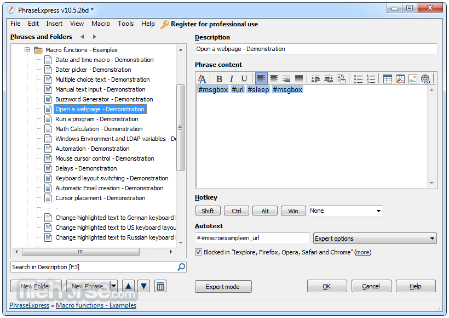This screenshot has width=449, height=318.
Task: Collapse the Macro functions - Examples folder
Action: tap(26, 50)
